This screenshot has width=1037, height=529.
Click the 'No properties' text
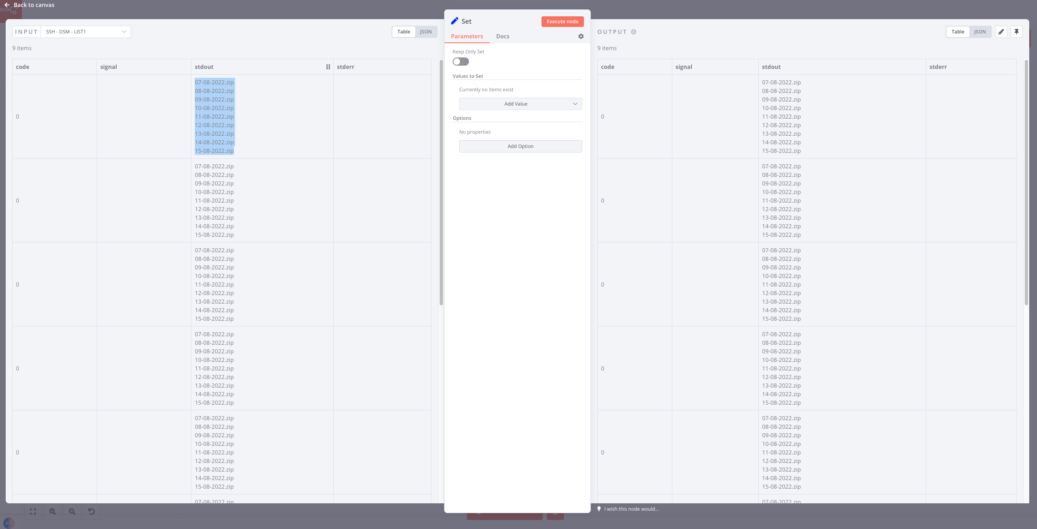pos(475,132)
